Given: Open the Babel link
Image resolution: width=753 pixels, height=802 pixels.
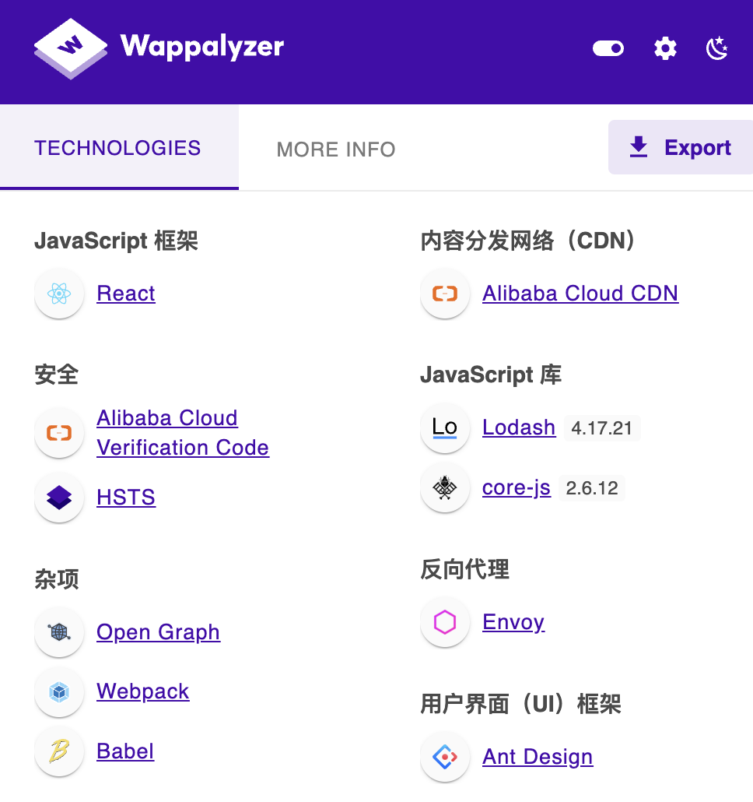Looking at the screenshot, I should 125,751.
